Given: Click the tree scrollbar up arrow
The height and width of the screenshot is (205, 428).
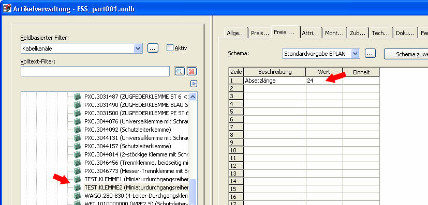Looking at the screenshot, I should pyautogui.click(x=193, y=97).
